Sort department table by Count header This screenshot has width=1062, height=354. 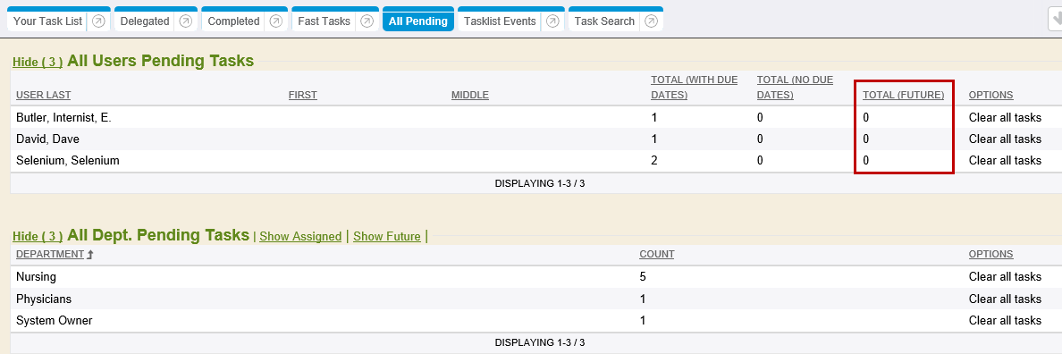[x=656, y=254]
